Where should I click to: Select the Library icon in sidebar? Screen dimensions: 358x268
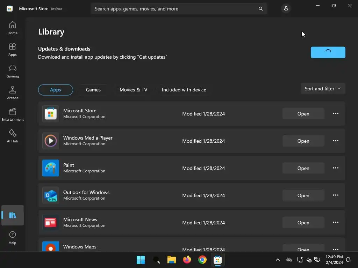click(13, 215)
